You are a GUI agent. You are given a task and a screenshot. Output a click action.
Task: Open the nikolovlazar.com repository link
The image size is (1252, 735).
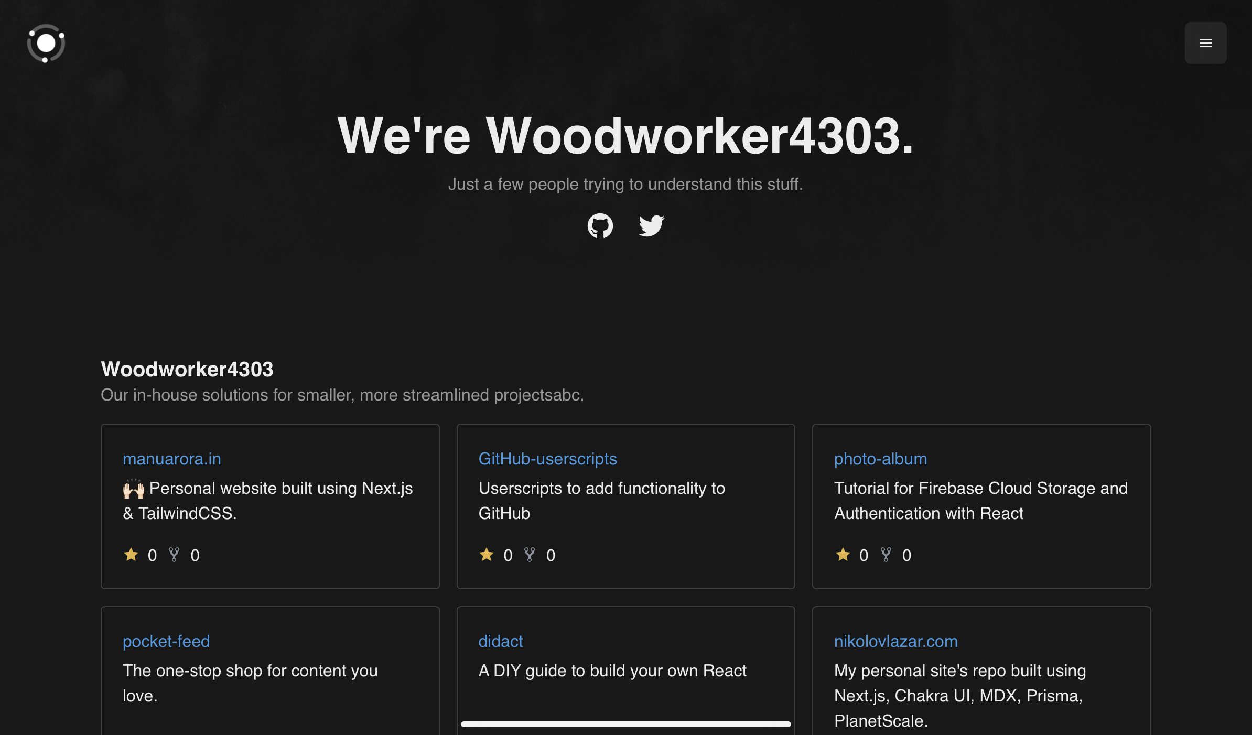(x=895, y=641)
